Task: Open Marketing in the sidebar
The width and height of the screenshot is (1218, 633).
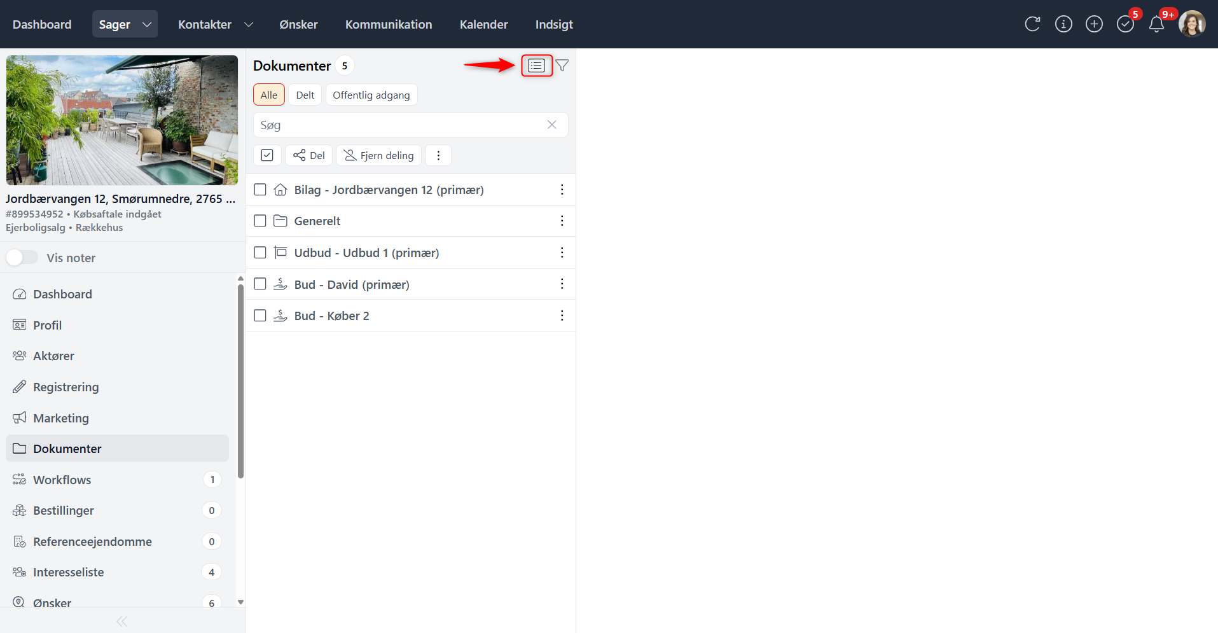Action: pyautogui.click(x=117, y=418)
